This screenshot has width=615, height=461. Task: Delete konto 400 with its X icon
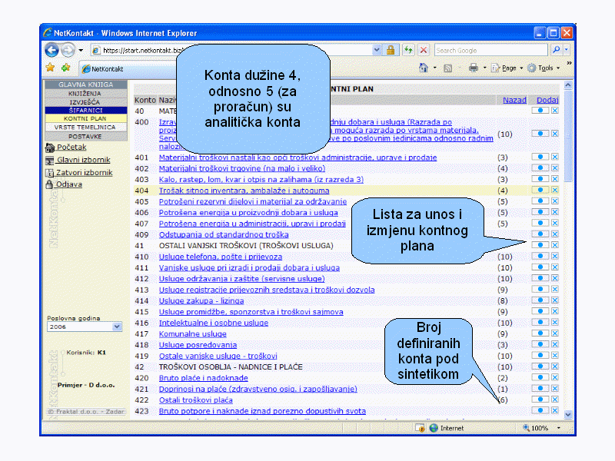pyautogui.click(x=555, y=134)
